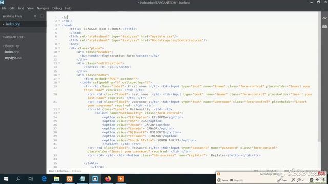
Task: Open index.php in the project tree
Action: click(x=12, y=52)
